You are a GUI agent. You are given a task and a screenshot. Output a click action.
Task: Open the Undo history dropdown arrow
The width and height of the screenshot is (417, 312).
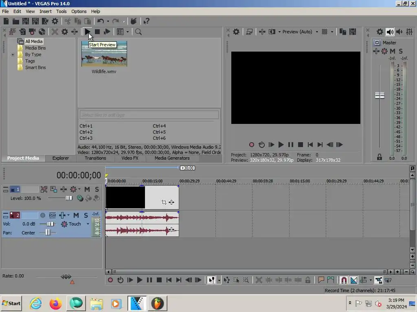click(x=108, y=21)
